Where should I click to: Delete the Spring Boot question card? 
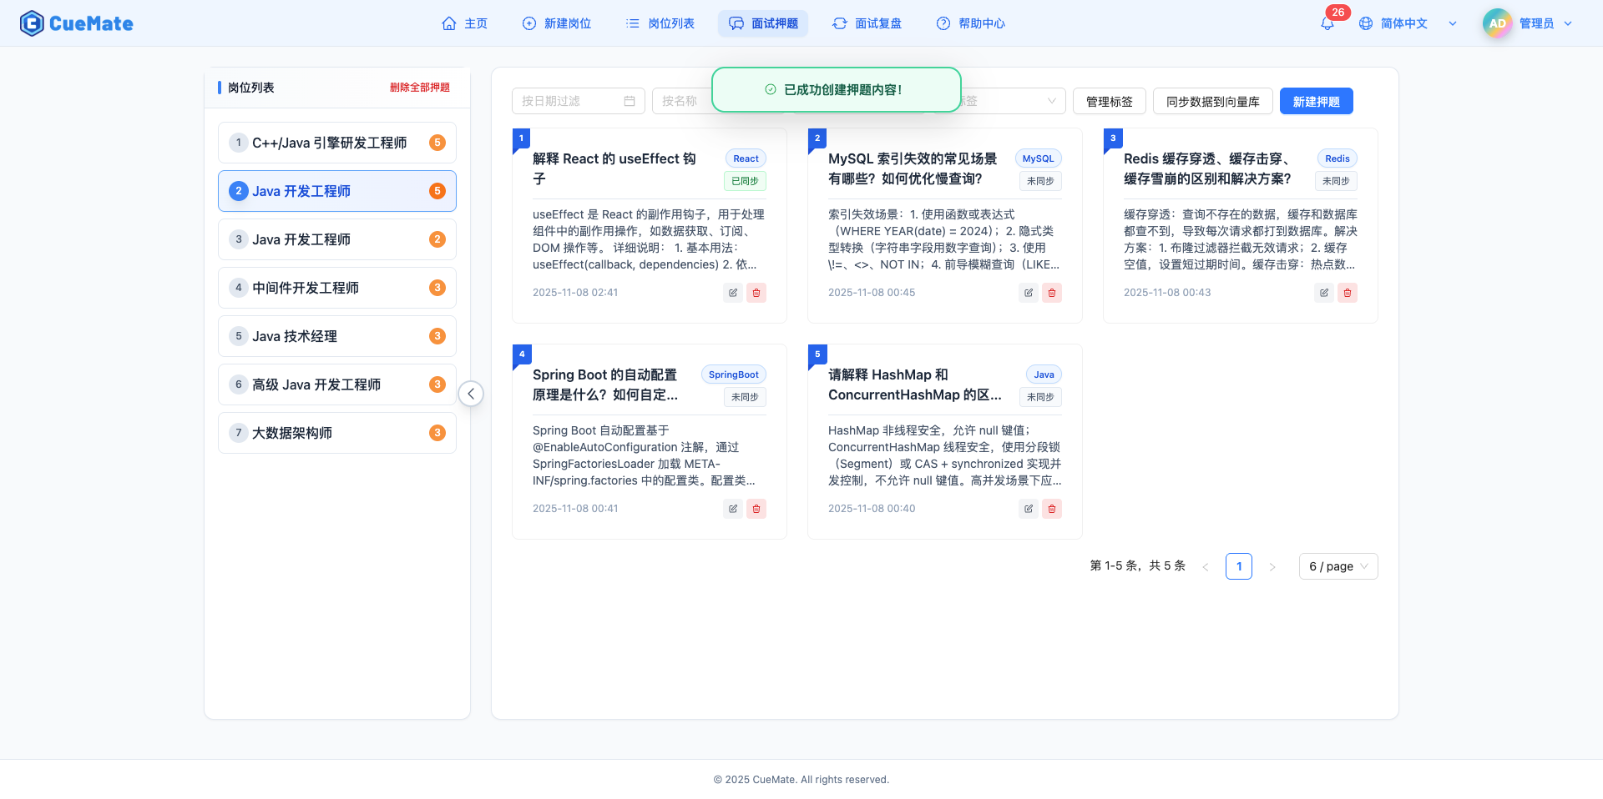pos(756,509)
